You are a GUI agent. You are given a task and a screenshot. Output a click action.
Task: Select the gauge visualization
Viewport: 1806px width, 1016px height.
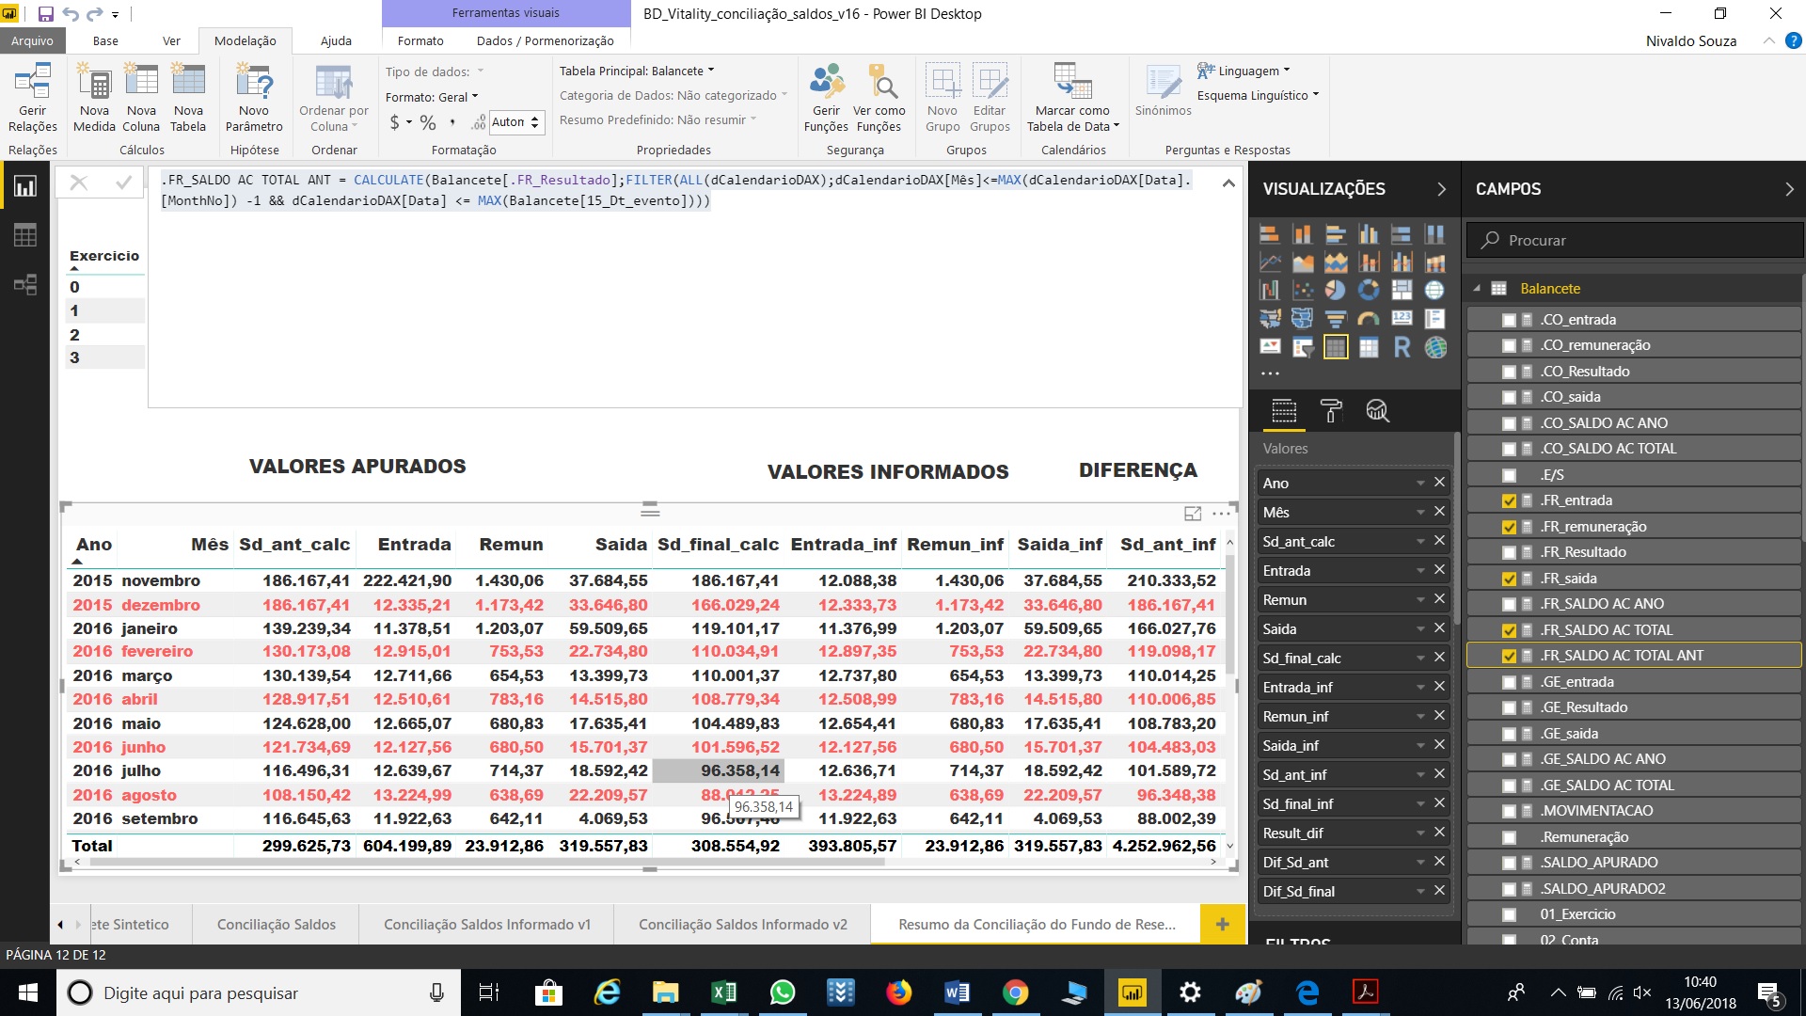click(1369, 320)
